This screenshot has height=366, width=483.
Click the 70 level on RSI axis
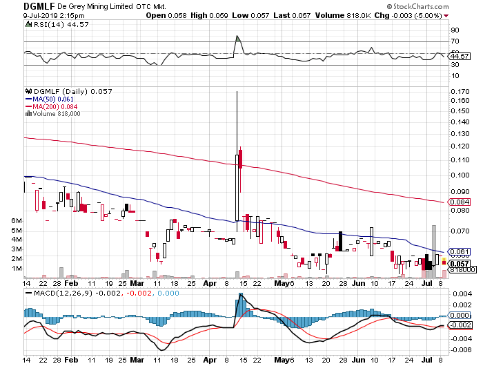pos(455,41)
